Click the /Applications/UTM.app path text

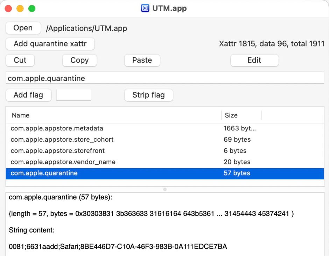[86, 28]
